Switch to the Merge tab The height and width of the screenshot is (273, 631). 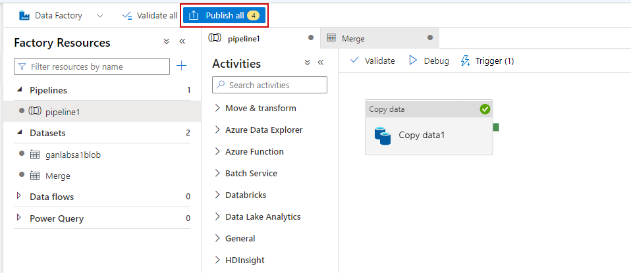pyautogui.click(x=353, y=38)
